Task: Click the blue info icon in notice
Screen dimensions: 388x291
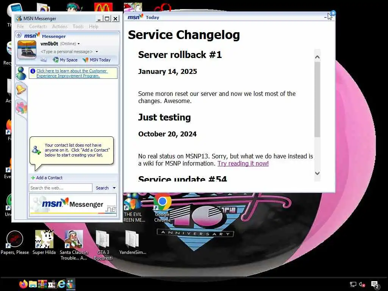Action: [x=33, y=71]
